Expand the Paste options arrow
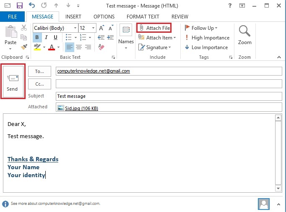This screenshot has height=212, width=286. (10, 49)
